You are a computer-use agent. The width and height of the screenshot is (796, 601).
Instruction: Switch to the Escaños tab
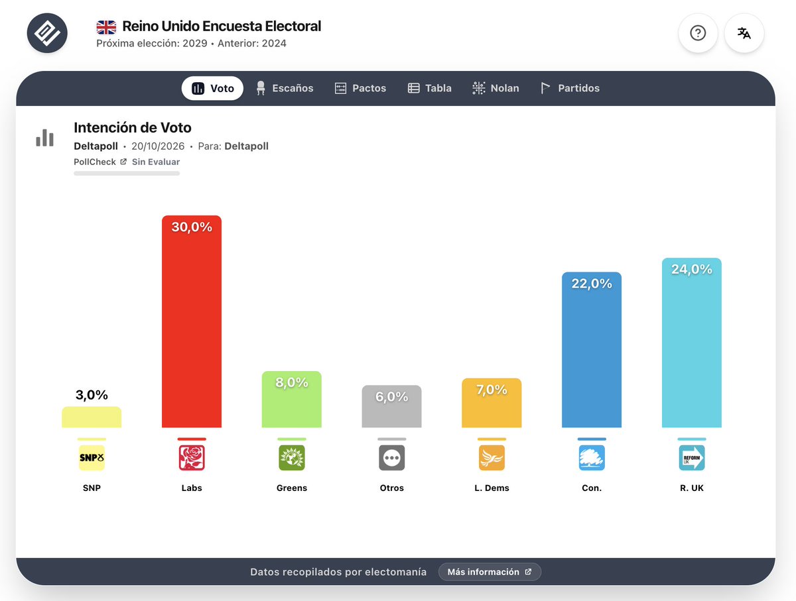pyautogui.click(x=285, y=88)
